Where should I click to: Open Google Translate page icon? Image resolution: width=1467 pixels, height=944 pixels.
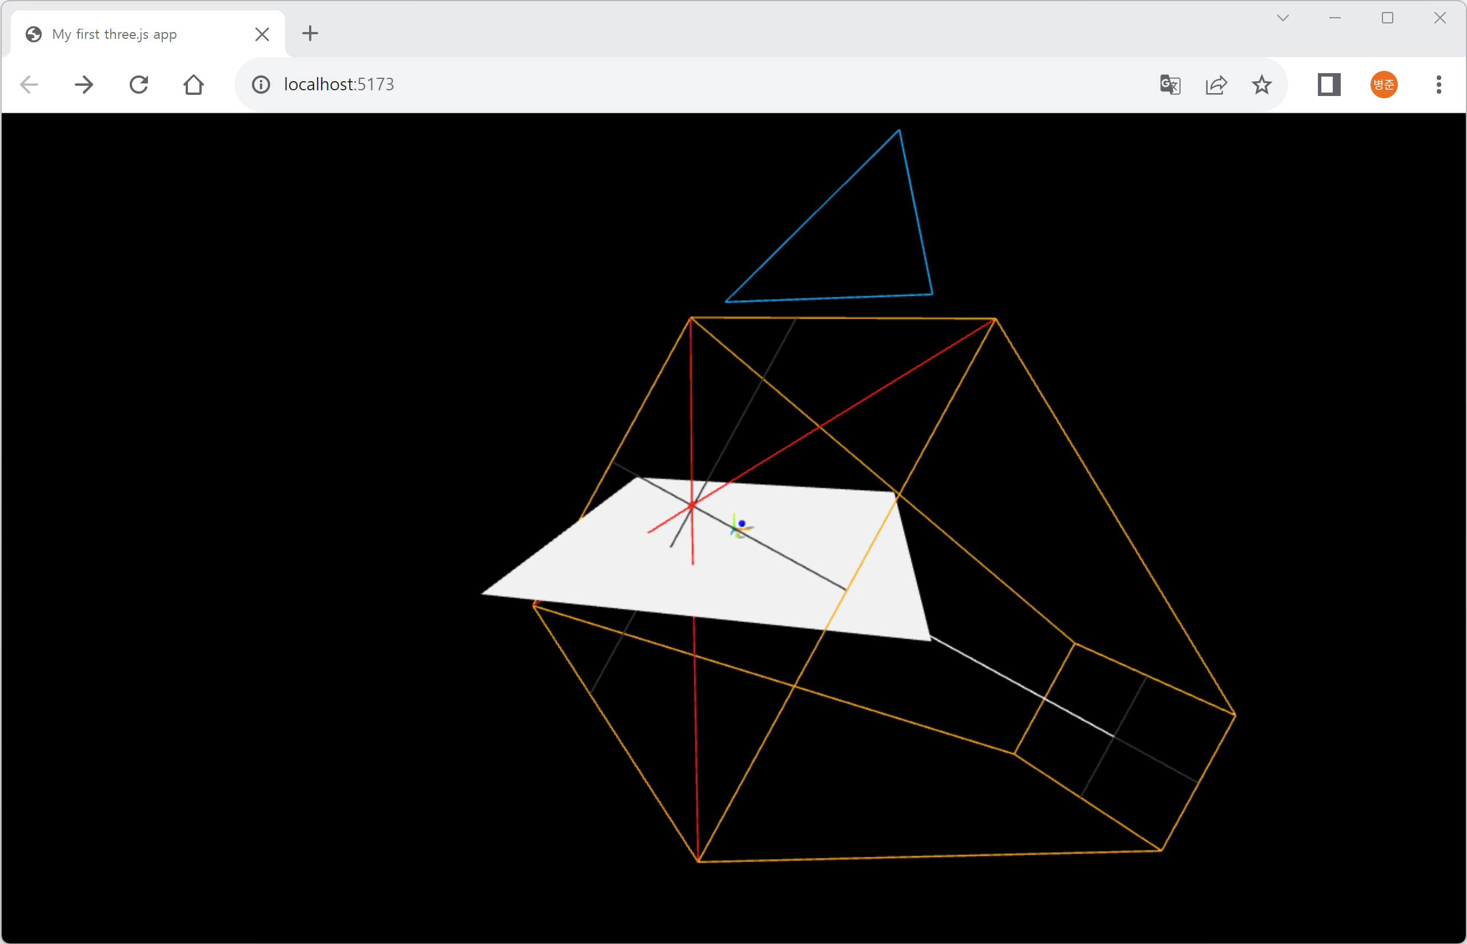coord(1170,85)
